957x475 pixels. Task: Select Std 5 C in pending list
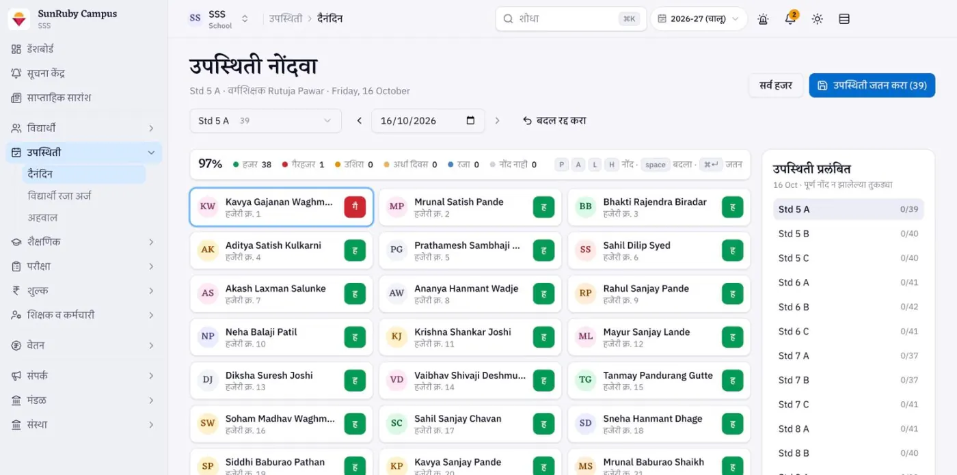848,258
